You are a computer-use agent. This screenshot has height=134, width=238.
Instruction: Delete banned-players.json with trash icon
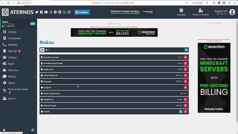tap(185, 63)
